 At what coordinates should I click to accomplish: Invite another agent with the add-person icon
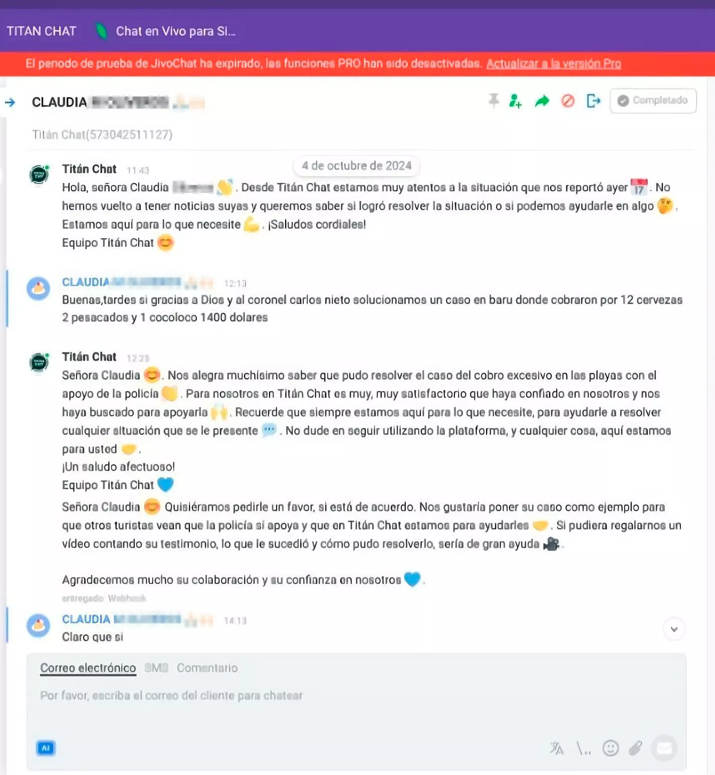pyautogui.click(x=515, y=101)
